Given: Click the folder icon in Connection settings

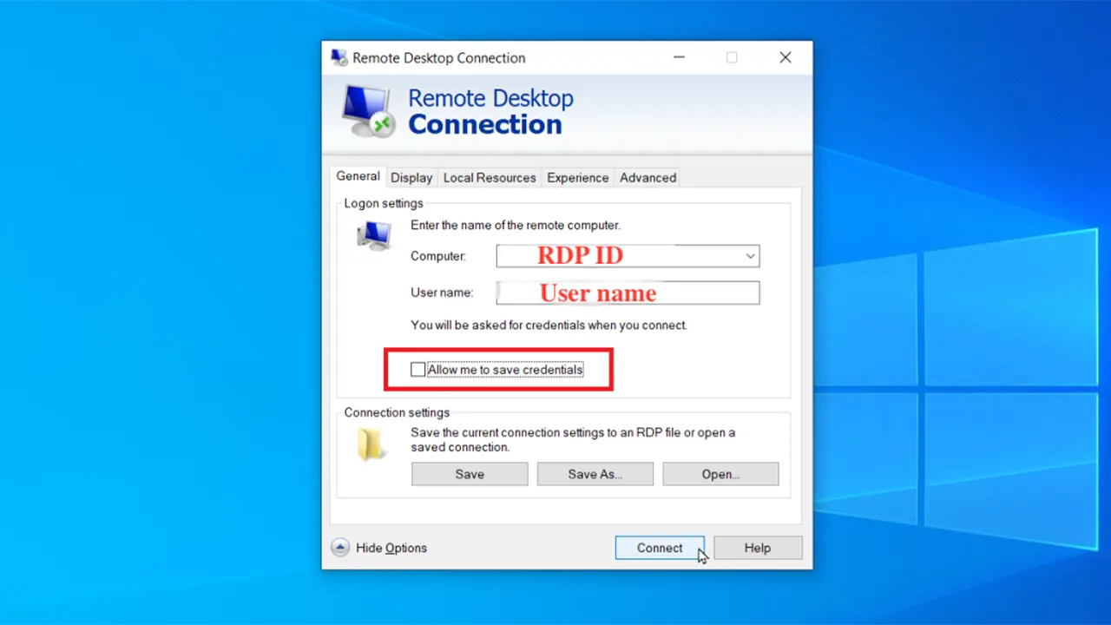Looking at the screenshot, I should 371,444.
